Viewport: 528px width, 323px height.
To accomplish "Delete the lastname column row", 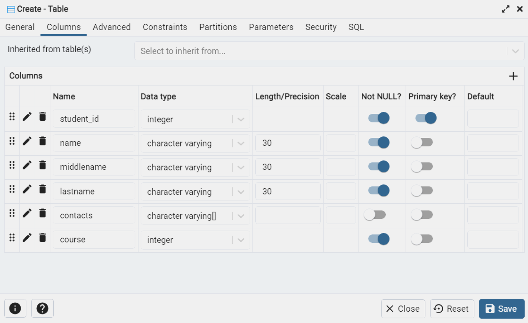I will point(43,189).
